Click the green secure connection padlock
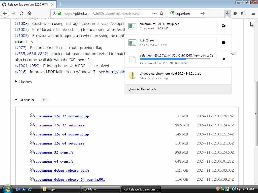The image size is (258, 193). click(60, 14)
